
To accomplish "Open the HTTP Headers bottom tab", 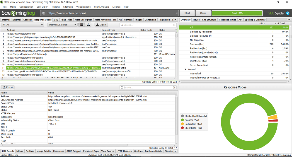I will 124,151.
